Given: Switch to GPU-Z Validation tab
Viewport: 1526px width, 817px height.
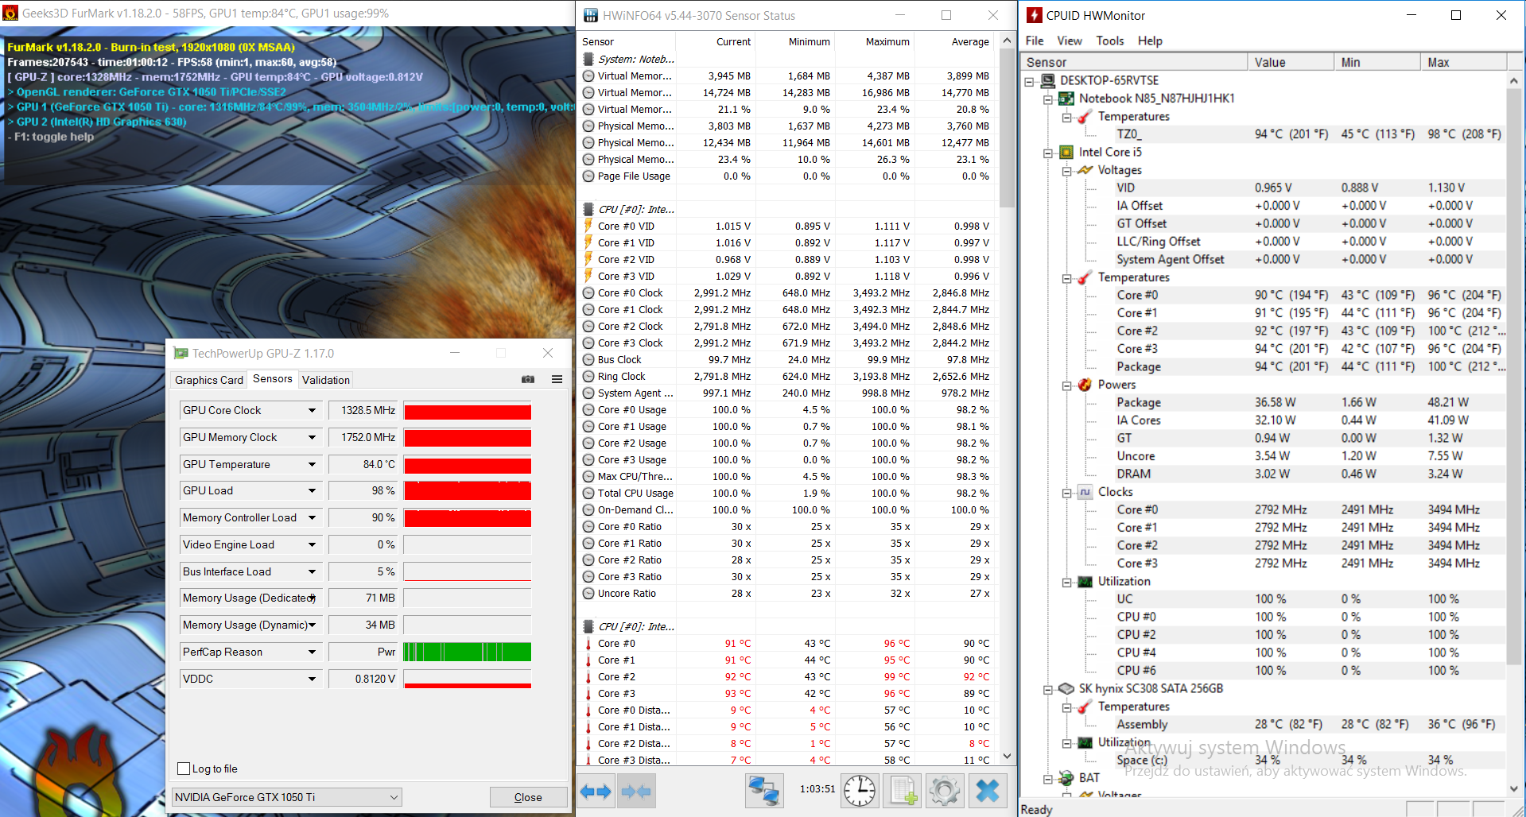Looking at the screenshot, I should point(326,380).
